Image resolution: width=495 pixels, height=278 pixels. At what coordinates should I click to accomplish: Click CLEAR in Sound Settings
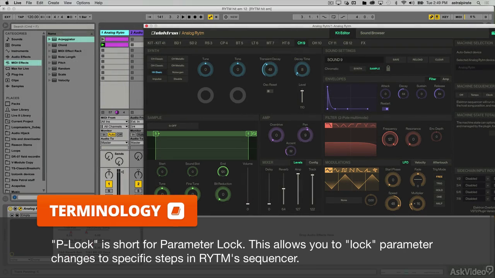pyautogui.click(x=439, y=59)
